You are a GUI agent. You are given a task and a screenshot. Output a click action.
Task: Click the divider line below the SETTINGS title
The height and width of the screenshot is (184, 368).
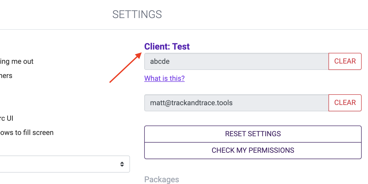tap(184, 29)
